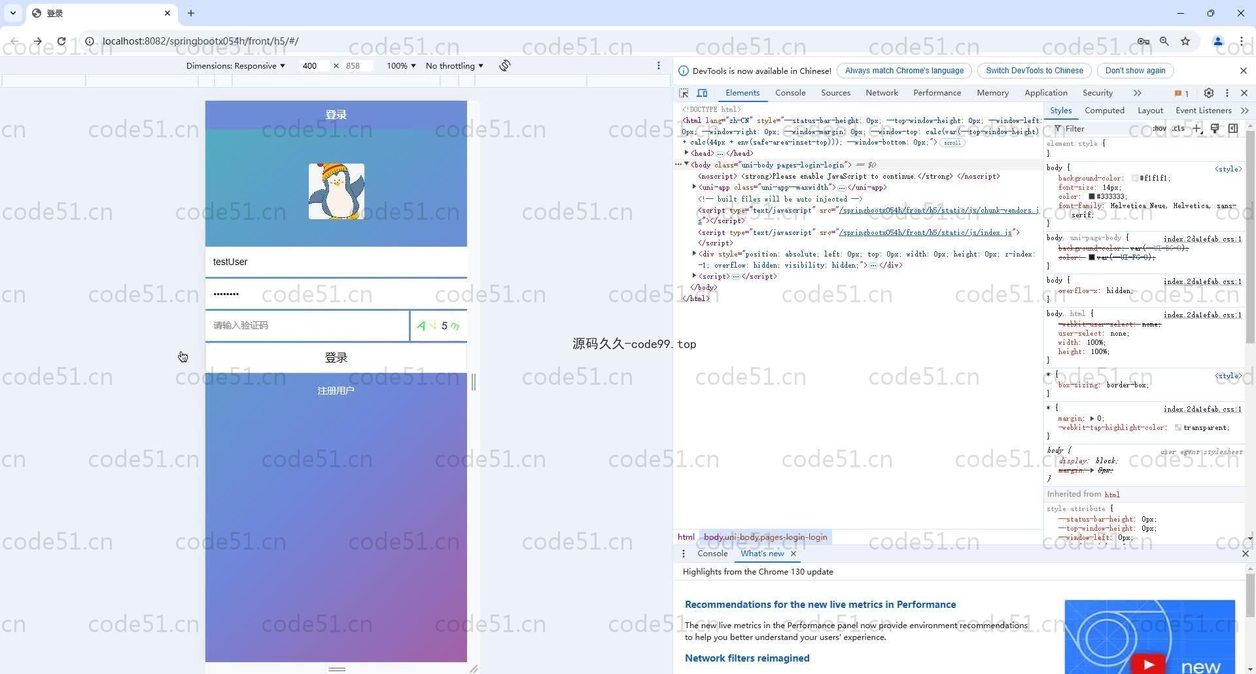Click Switch DevTools to Chinese button
This screenshot has height=674, width=1256.
tap(1034, 71)
